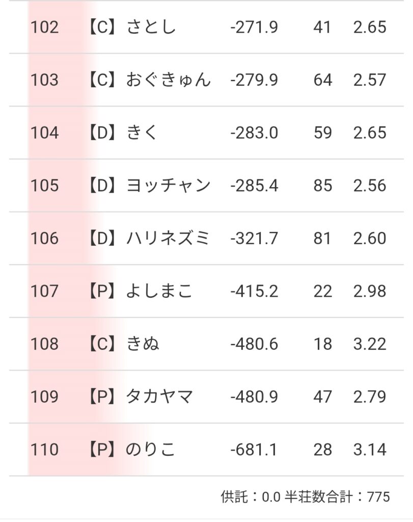
Task: Click rank number 110
Action: [45, 450]
